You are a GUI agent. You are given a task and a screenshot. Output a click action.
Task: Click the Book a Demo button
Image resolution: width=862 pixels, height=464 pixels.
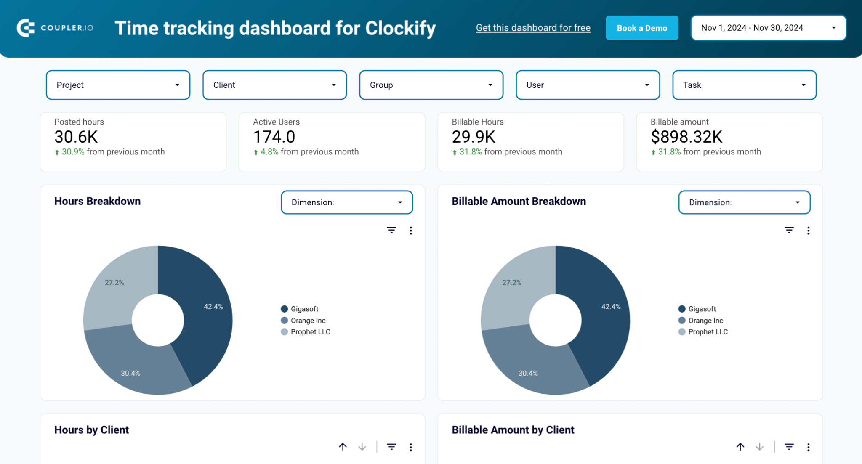click(642, 28)
